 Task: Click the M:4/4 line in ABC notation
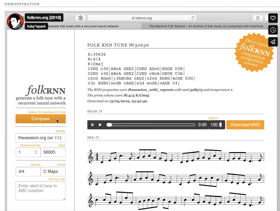[x=94, y=59]
